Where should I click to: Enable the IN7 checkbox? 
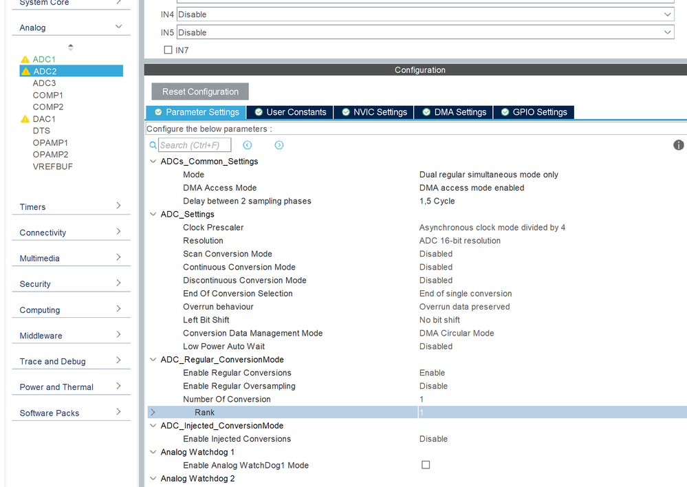tap(168, 50)
